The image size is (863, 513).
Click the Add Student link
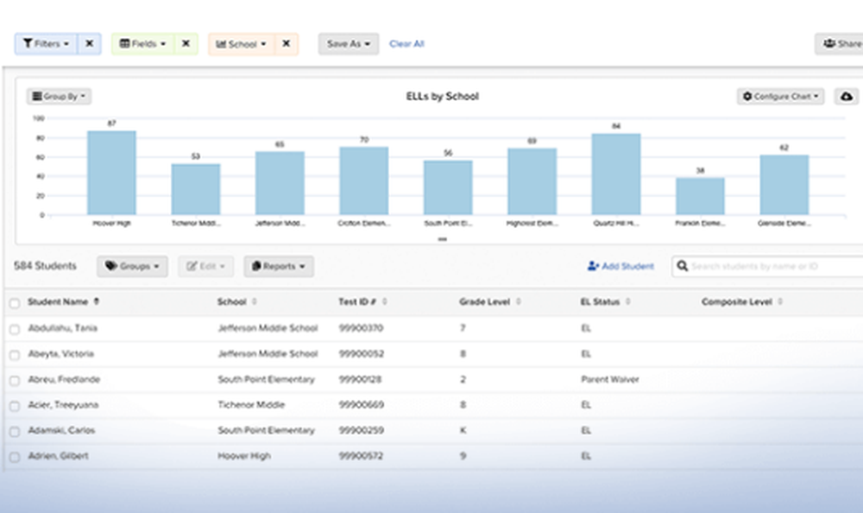tap(620, 266)
